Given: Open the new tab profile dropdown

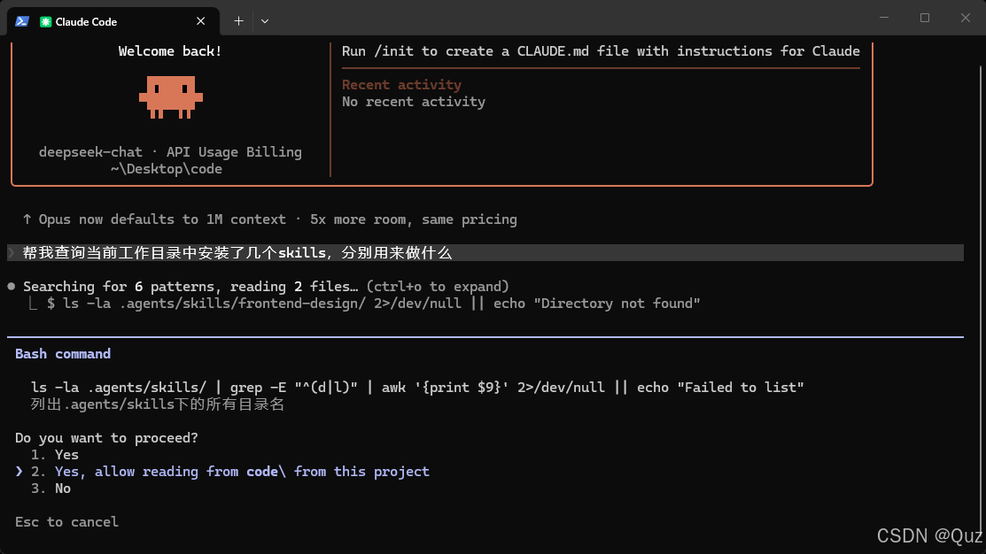Looking at the screenshot, I should tap(265, 21).
